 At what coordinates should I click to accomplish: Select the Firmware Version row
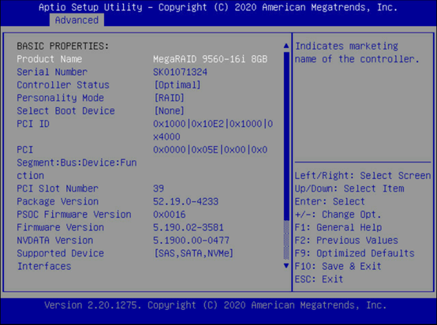pos(120,227)
